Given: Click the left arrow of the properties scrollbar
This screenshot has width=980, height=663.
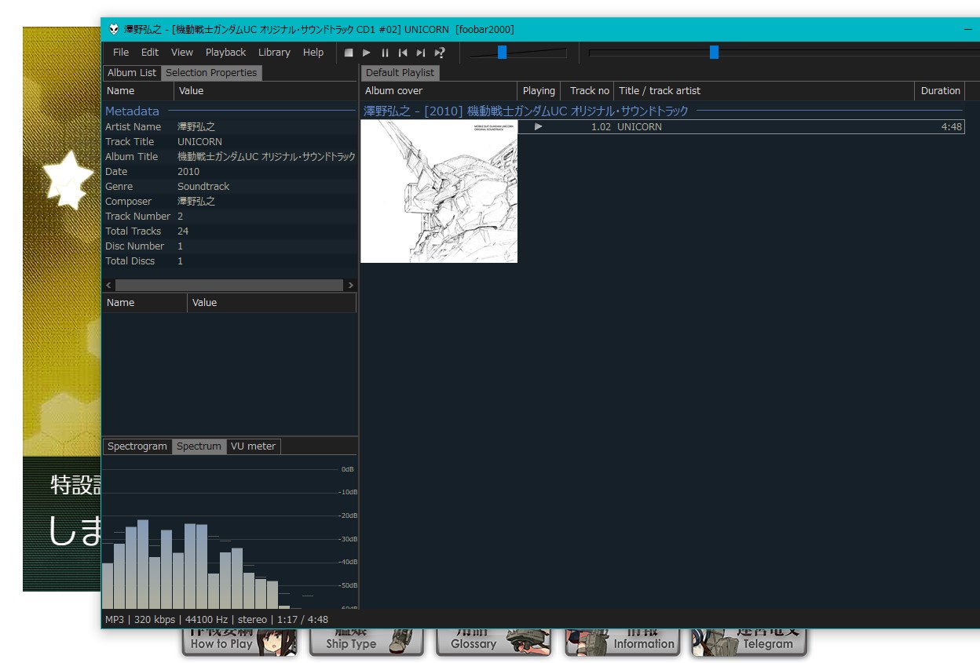Looking at the screenshot, I should coord(109,285).
